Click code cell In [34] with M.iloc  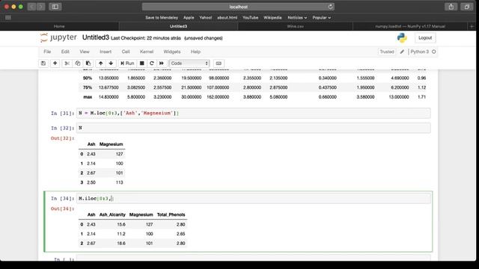pos(254,199)
